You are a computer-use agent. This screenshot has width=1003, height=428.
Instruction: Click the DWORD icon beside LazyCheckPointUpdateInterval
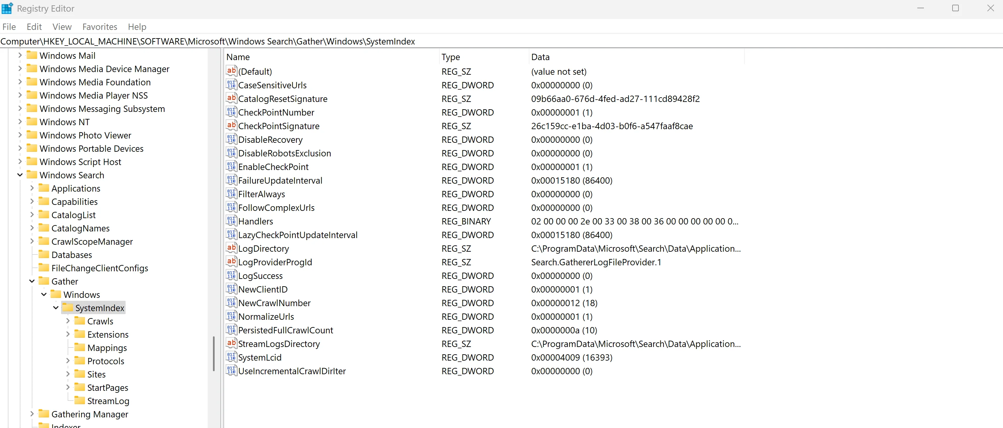tap(231, 234)
